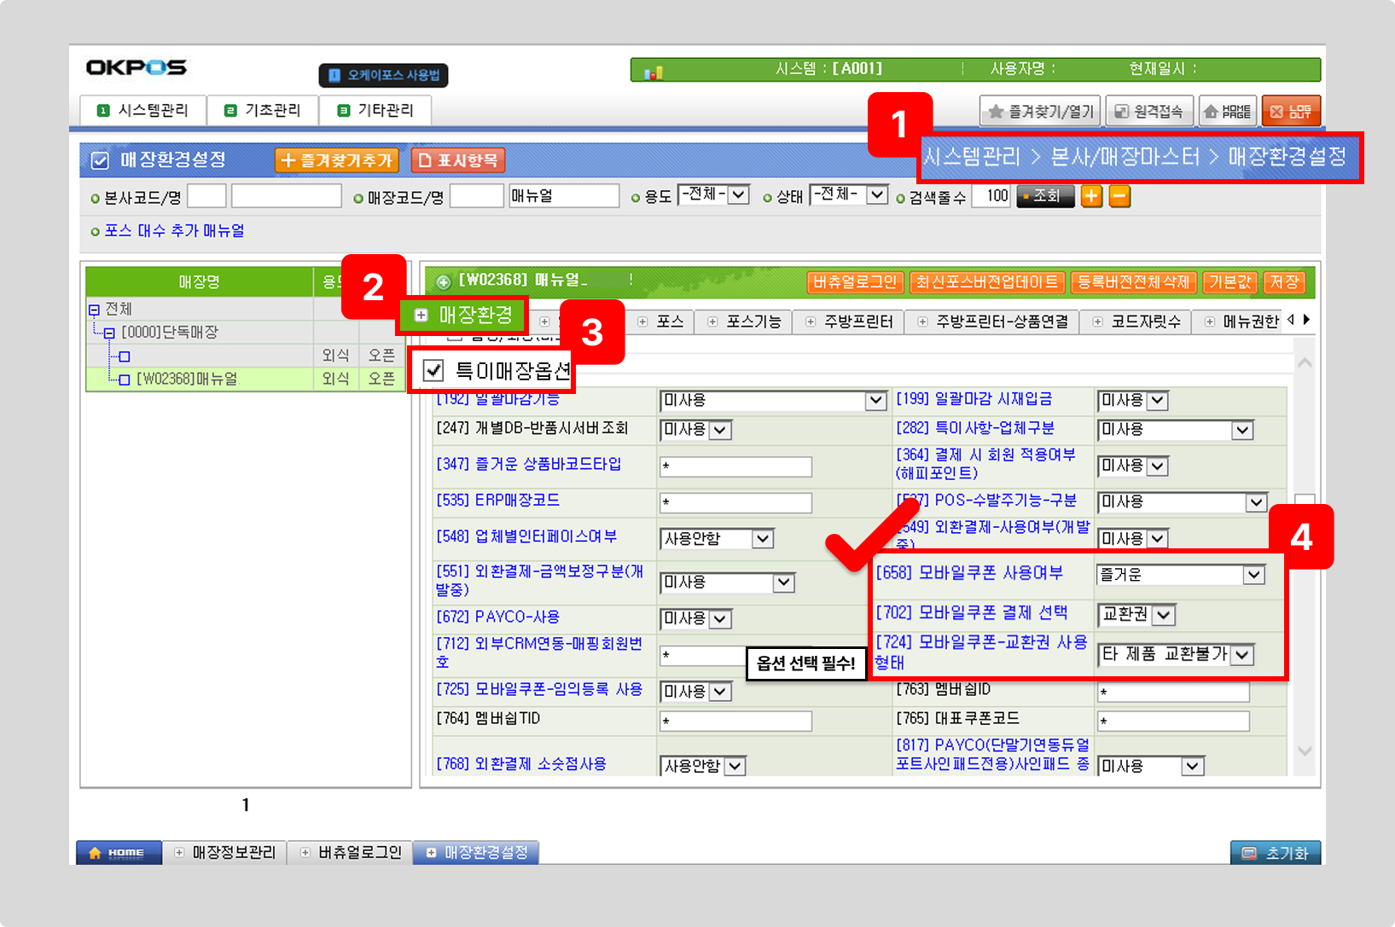
Task: Open 즐겨찾기/열기 star button
Action: (1040, 112)
